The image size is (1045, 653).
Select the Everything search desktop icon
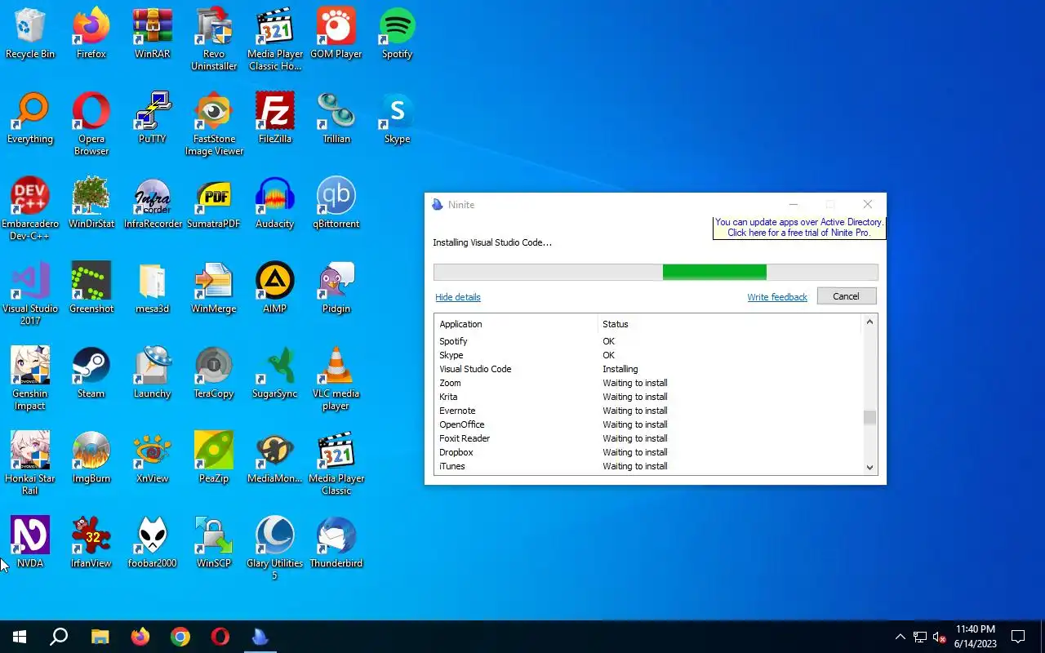point(30,119)
